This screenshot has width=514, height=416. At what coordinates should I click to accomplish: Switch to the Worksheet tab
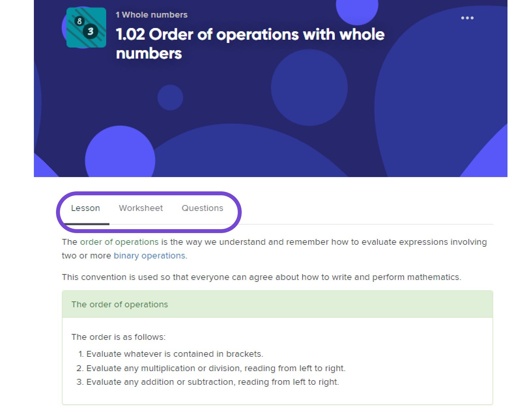coord(141,208)
